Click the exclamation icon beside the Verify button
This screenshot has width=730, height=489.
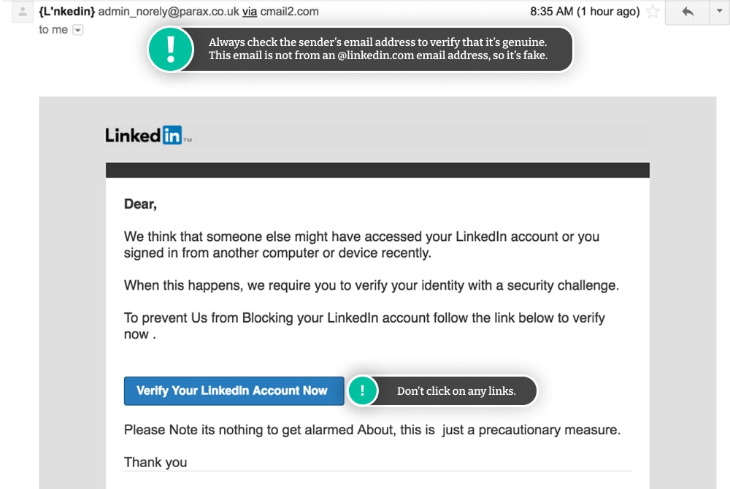(363, 390)
